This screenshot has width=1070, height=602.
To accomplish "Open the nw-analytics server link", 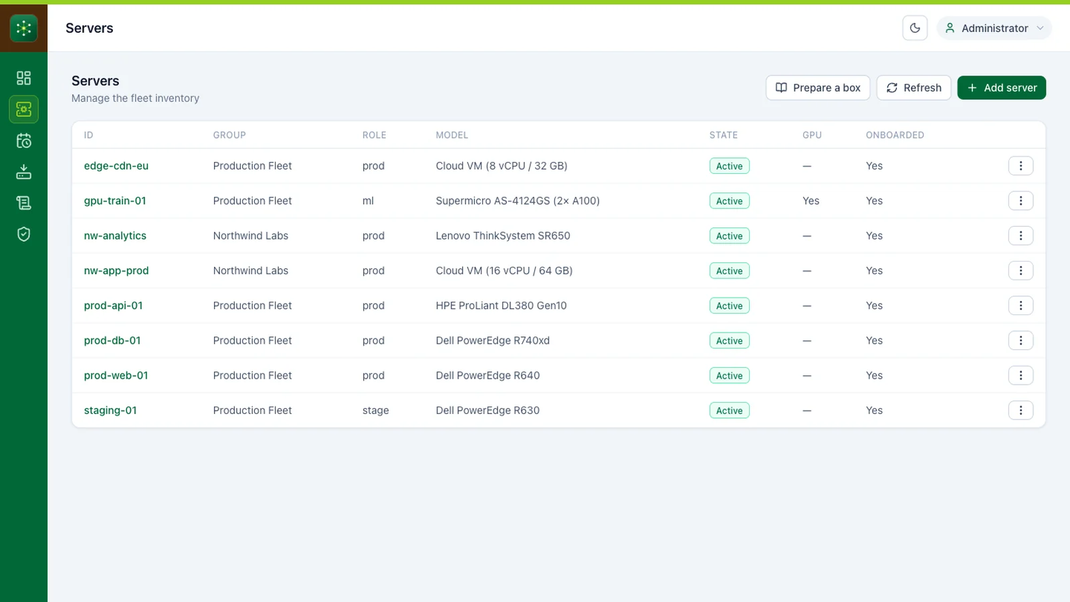I will tap(115, 235).
